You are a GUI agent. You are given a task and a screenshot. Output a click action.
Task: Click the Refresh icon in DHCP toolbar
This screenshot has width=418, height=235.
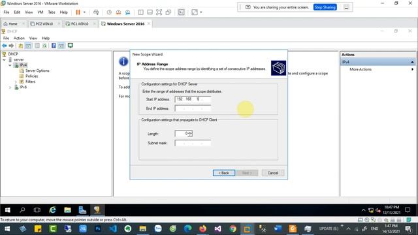click(44, 46)
